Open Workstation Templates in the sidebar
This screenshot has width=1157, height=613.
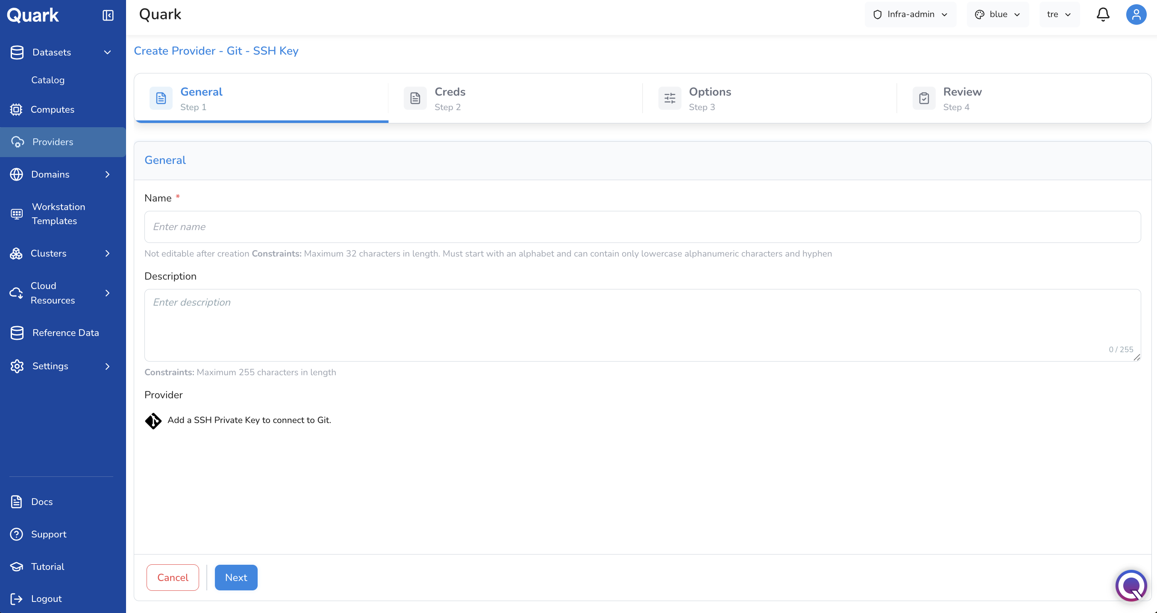pyautogui.click(x=59, y=213)
